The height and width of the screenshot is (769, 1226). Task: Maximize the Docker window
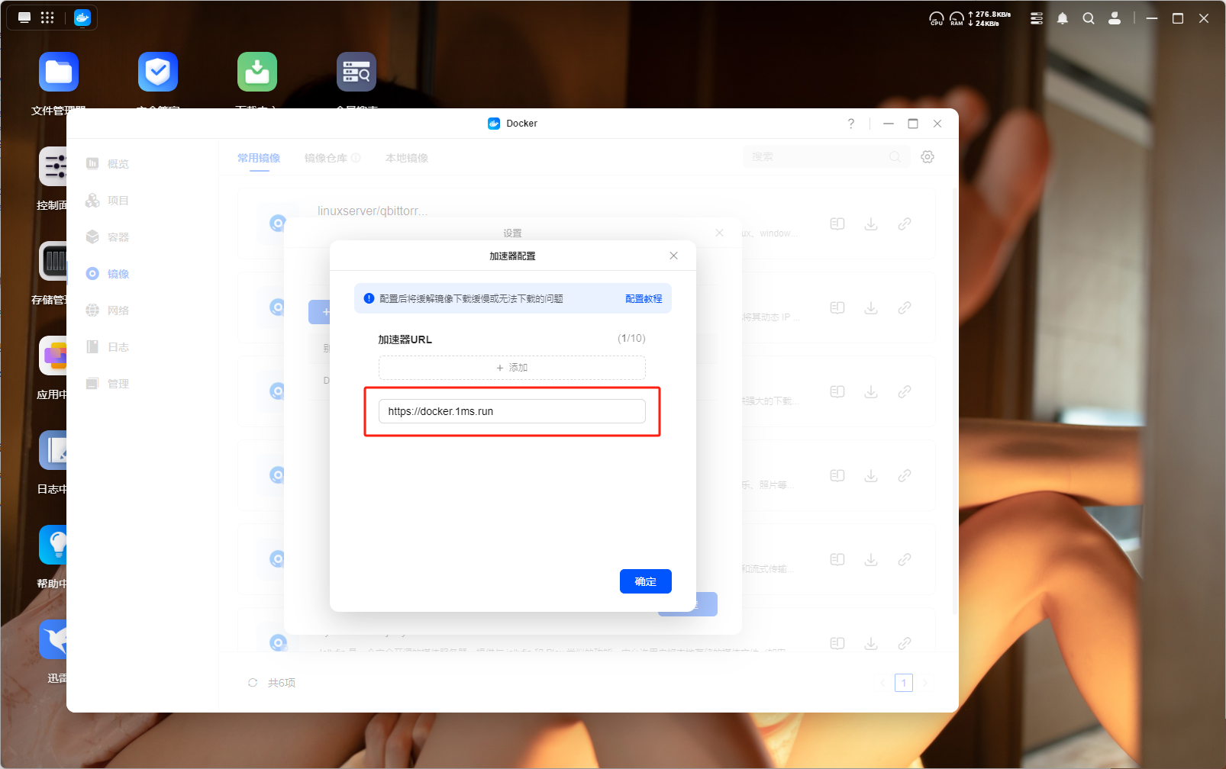(x=913, y=124)
